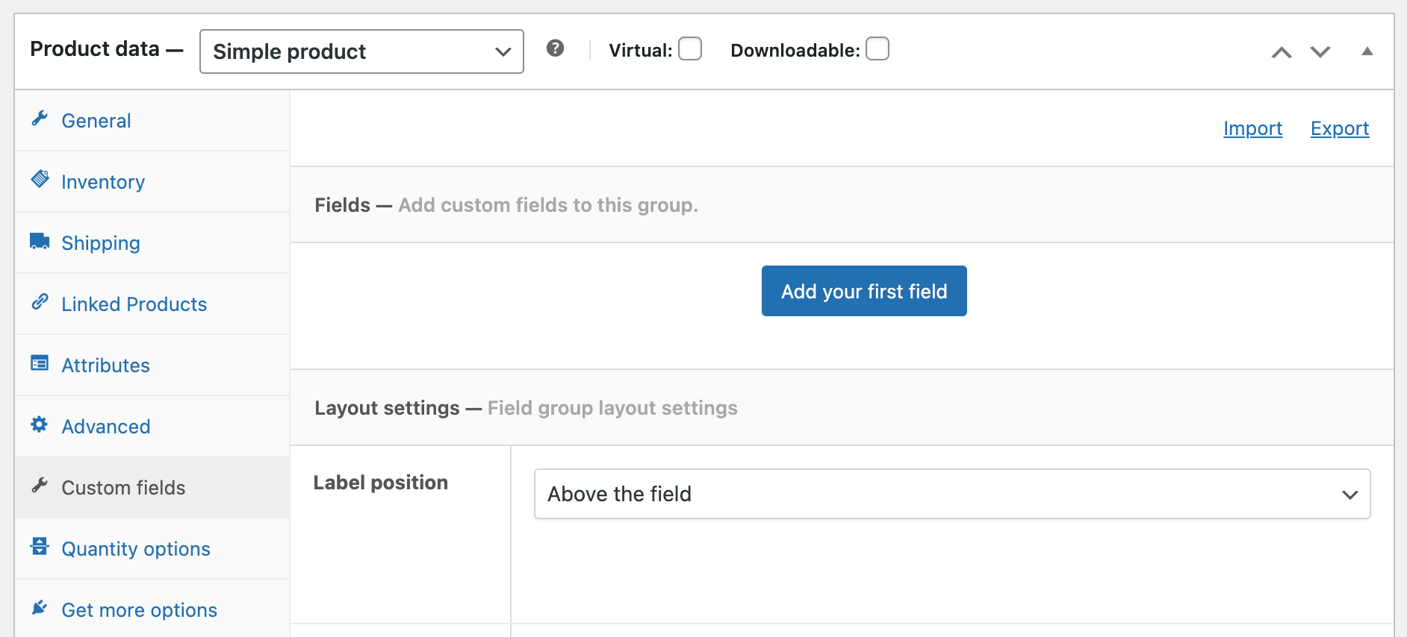Move the Product data panel up
This screenshot has height=637, width=1407.
point(1282,51)
